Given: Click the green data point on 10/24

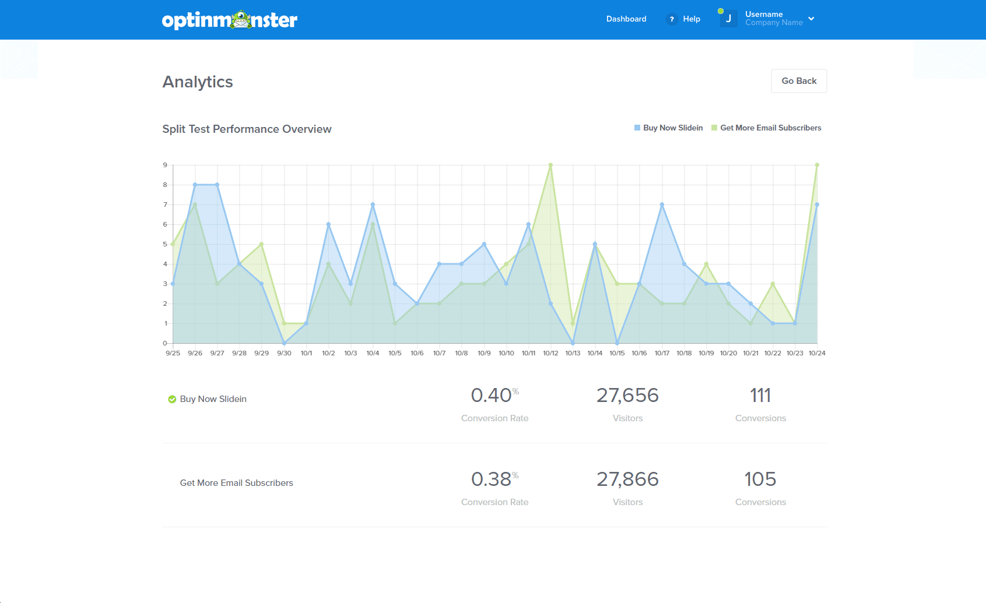Looking at the screenshot, I should click(x=817, y=165).
